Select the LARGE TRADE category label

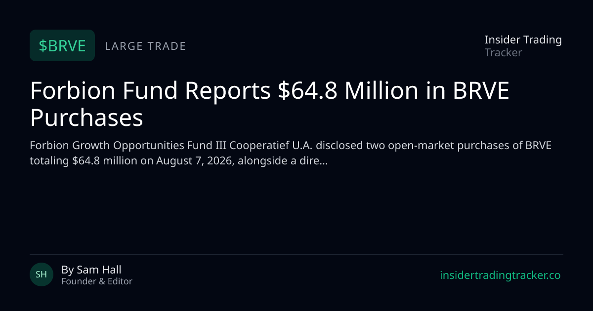pos(145,46)
